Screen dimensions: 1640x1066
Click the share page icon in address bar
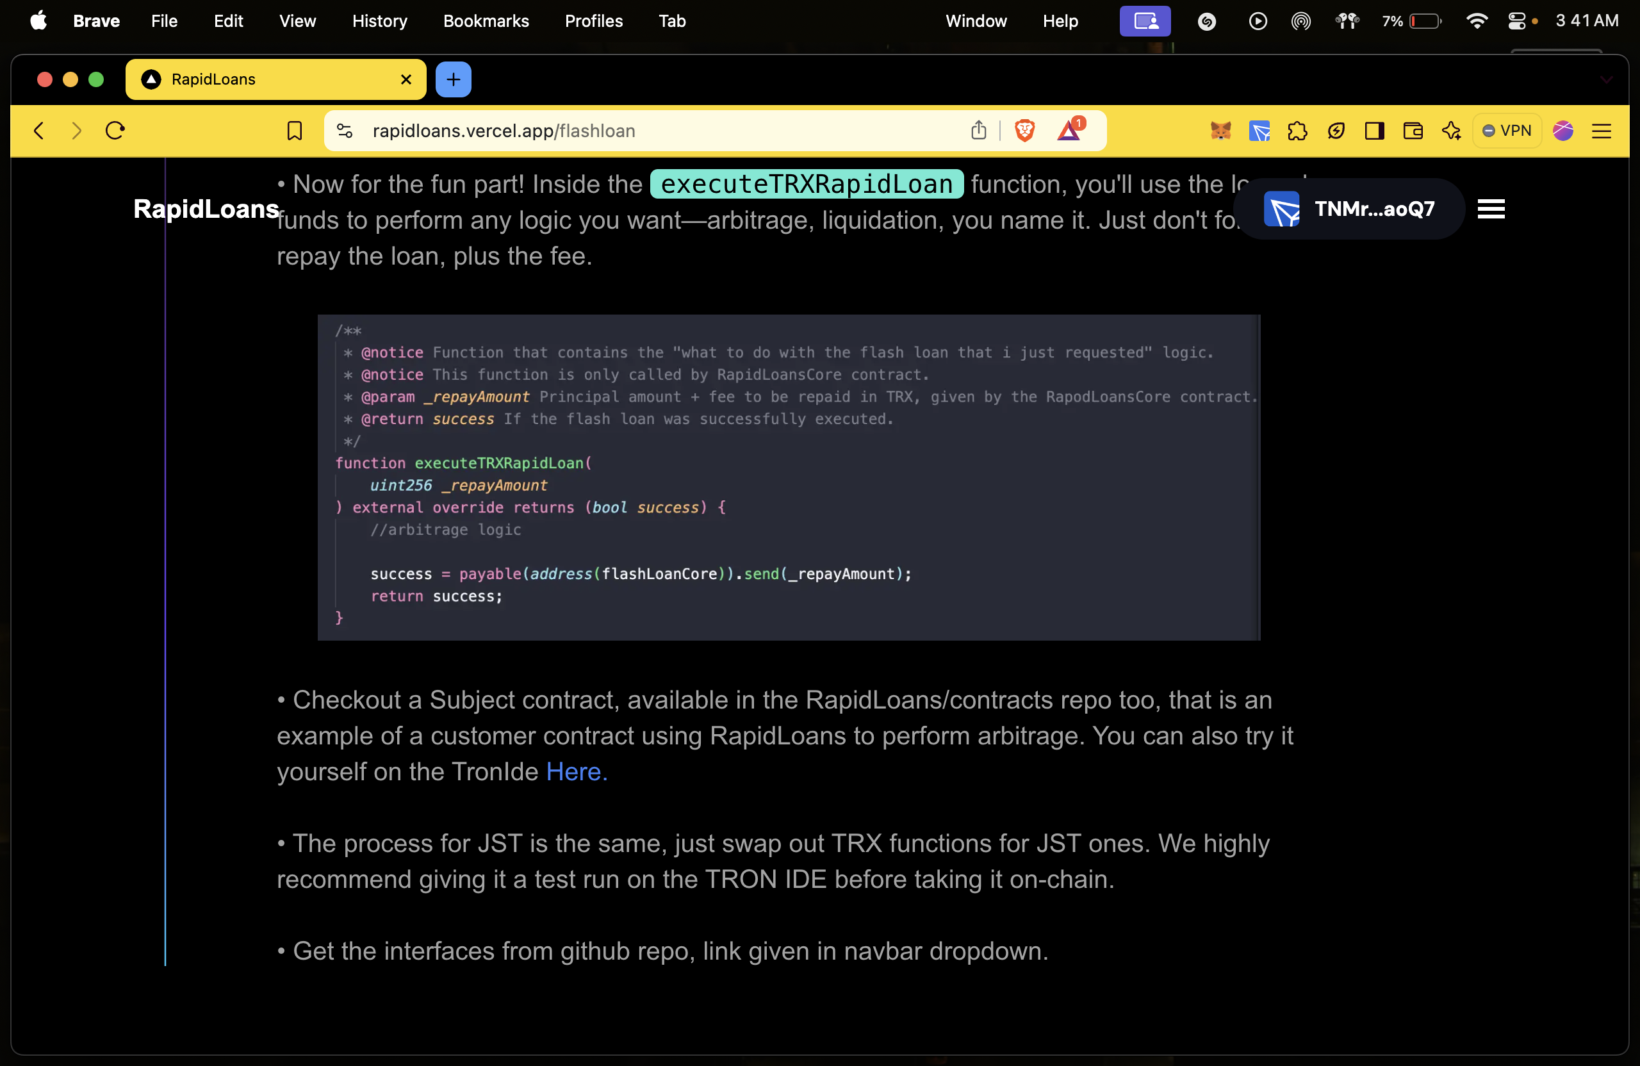978,130
